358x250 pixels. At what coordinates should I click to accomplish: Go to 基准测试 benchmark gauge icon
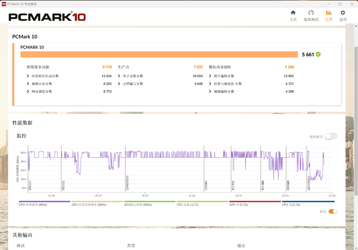tap(311, 13)
